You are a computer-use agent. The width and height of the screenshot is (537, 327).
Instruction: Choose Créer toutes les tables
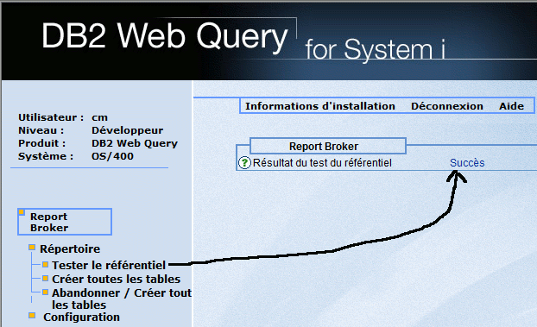116,279
